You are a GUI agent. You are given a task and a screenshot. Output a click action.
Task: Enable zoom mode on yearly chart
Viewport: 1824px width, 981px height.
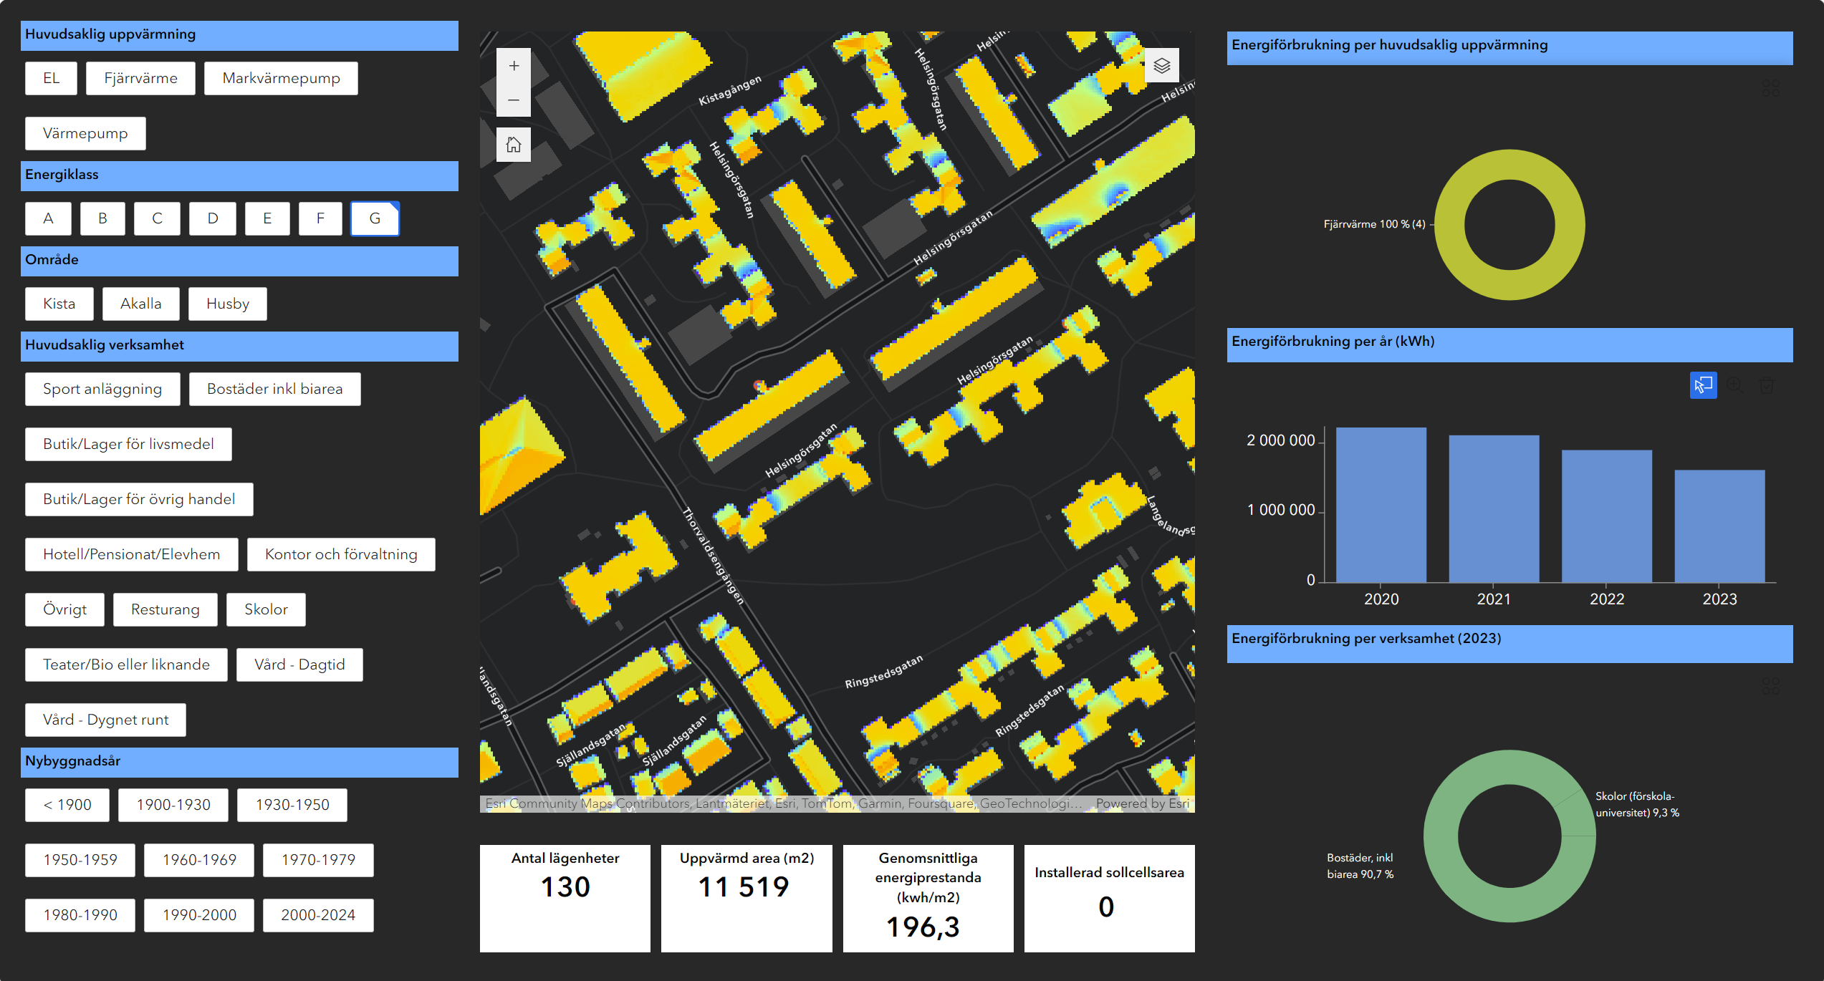pyautogui.click(x=1734, y=385)
